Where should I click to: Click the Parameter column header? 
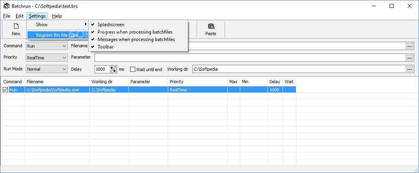pos(148,82)
